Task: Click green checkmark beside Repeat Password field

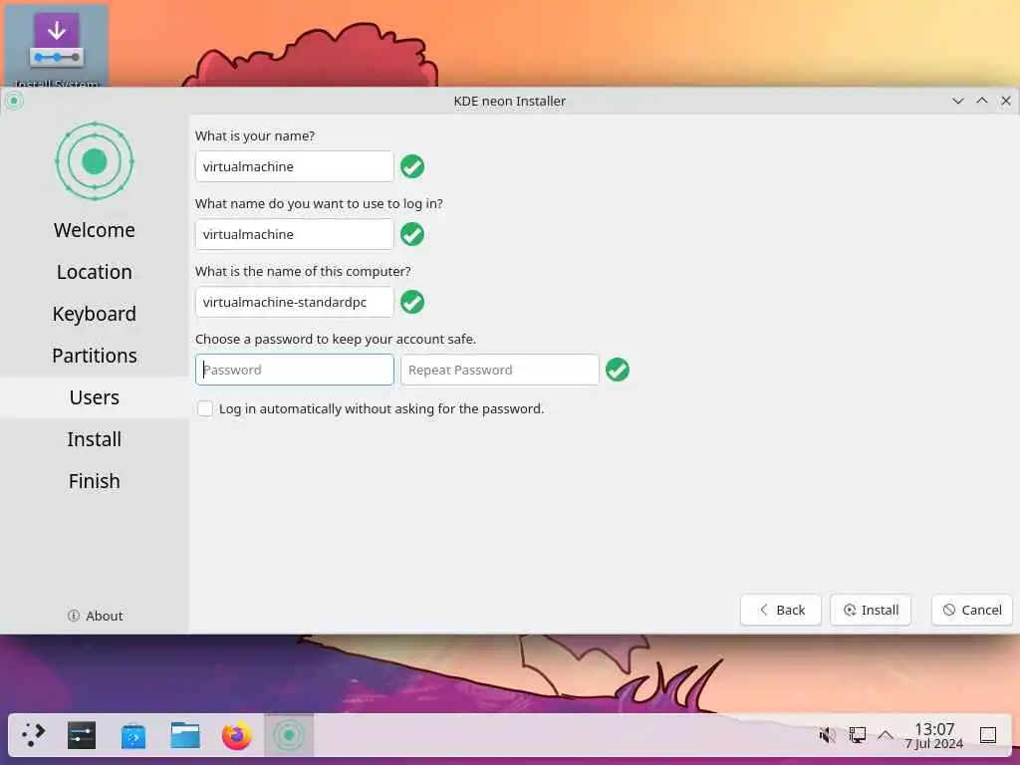Action: 618,370
